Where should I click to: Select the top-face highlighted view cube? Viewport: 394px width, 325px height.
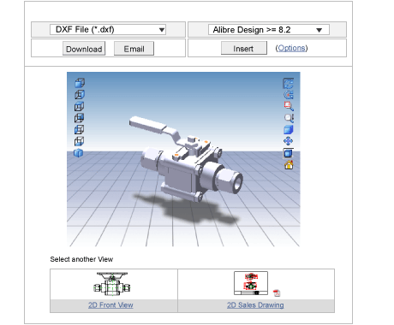79,106
